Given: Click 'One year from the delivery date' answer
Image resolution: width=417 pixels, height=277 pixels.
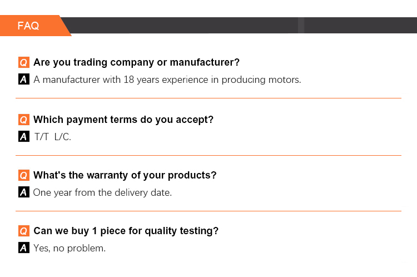Looking at the screenshot, I should pos(102,192).
